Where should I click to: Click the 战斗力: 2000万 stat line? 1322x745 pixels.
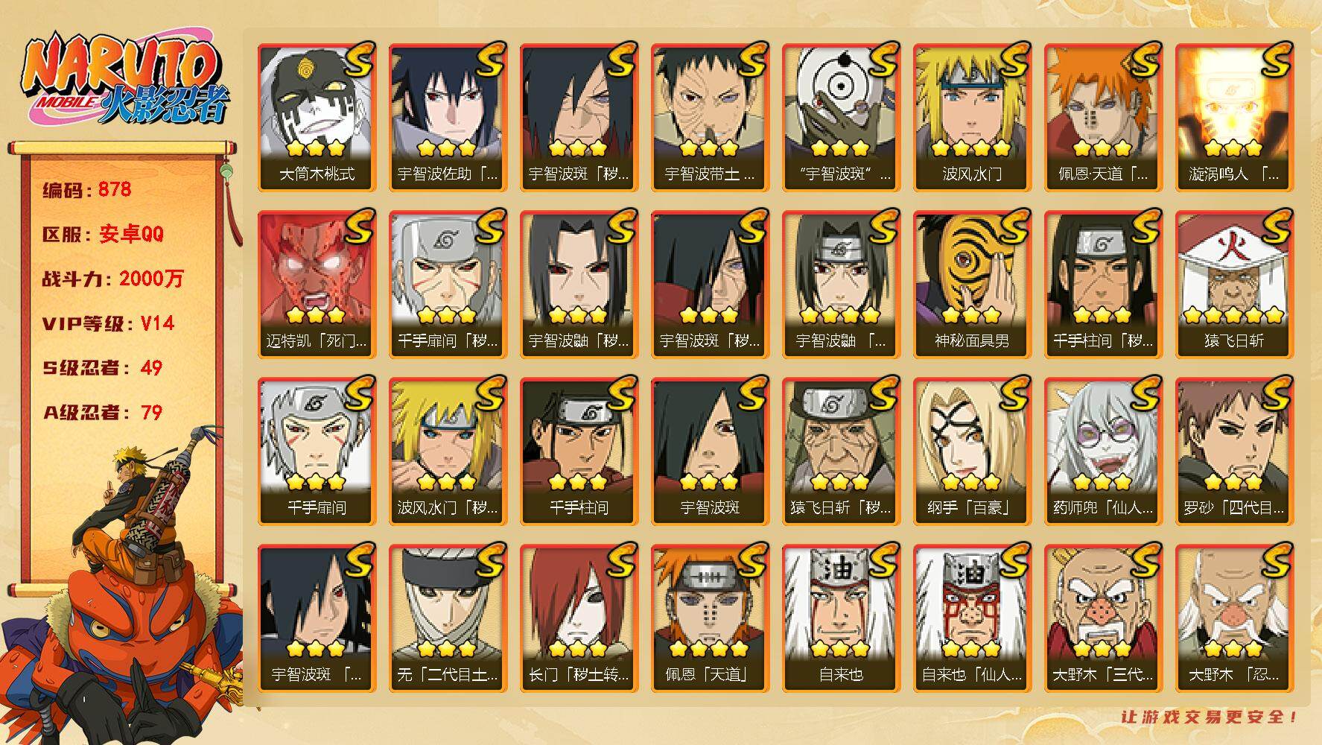click(x=112, y=279)
